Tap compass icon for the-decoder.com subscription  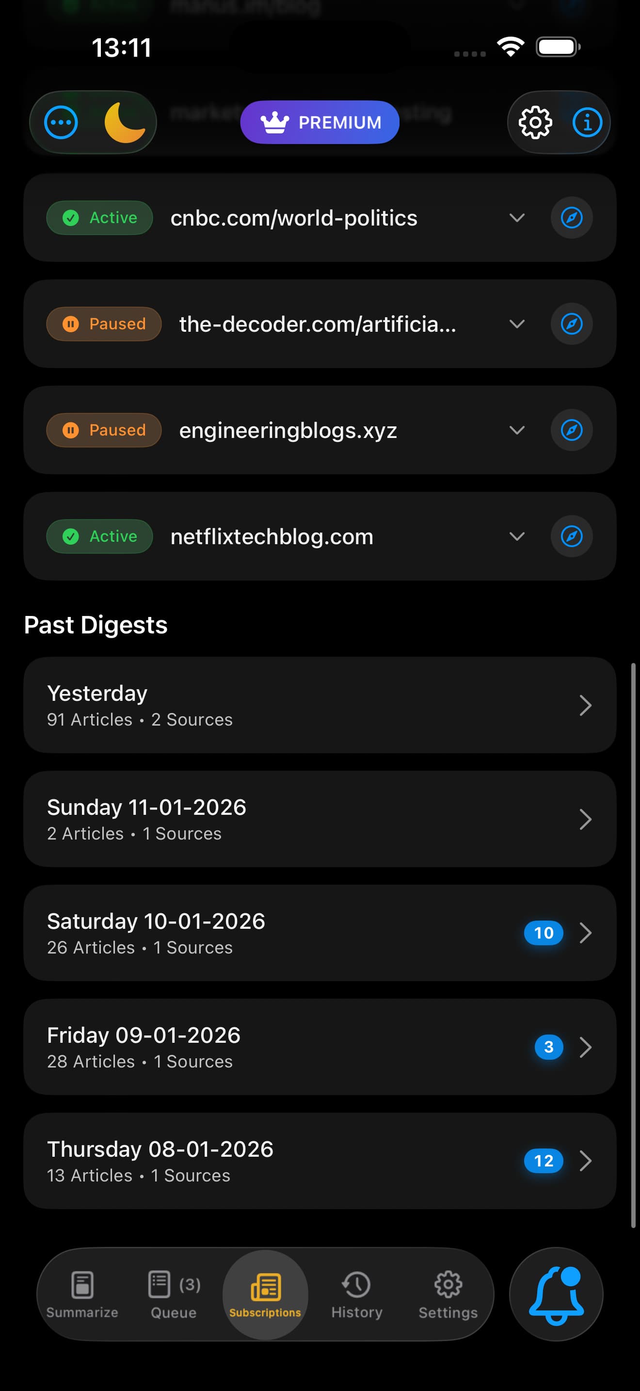point(572,324)
